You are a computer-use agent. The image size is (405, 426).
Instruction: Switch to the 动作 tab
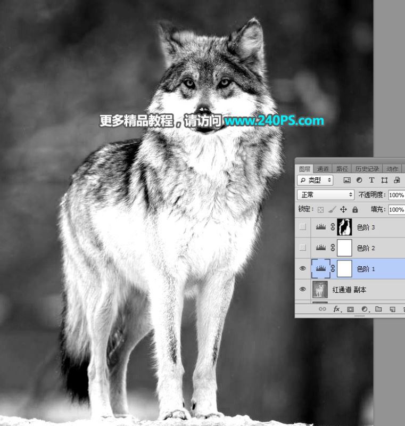(392, 169)
